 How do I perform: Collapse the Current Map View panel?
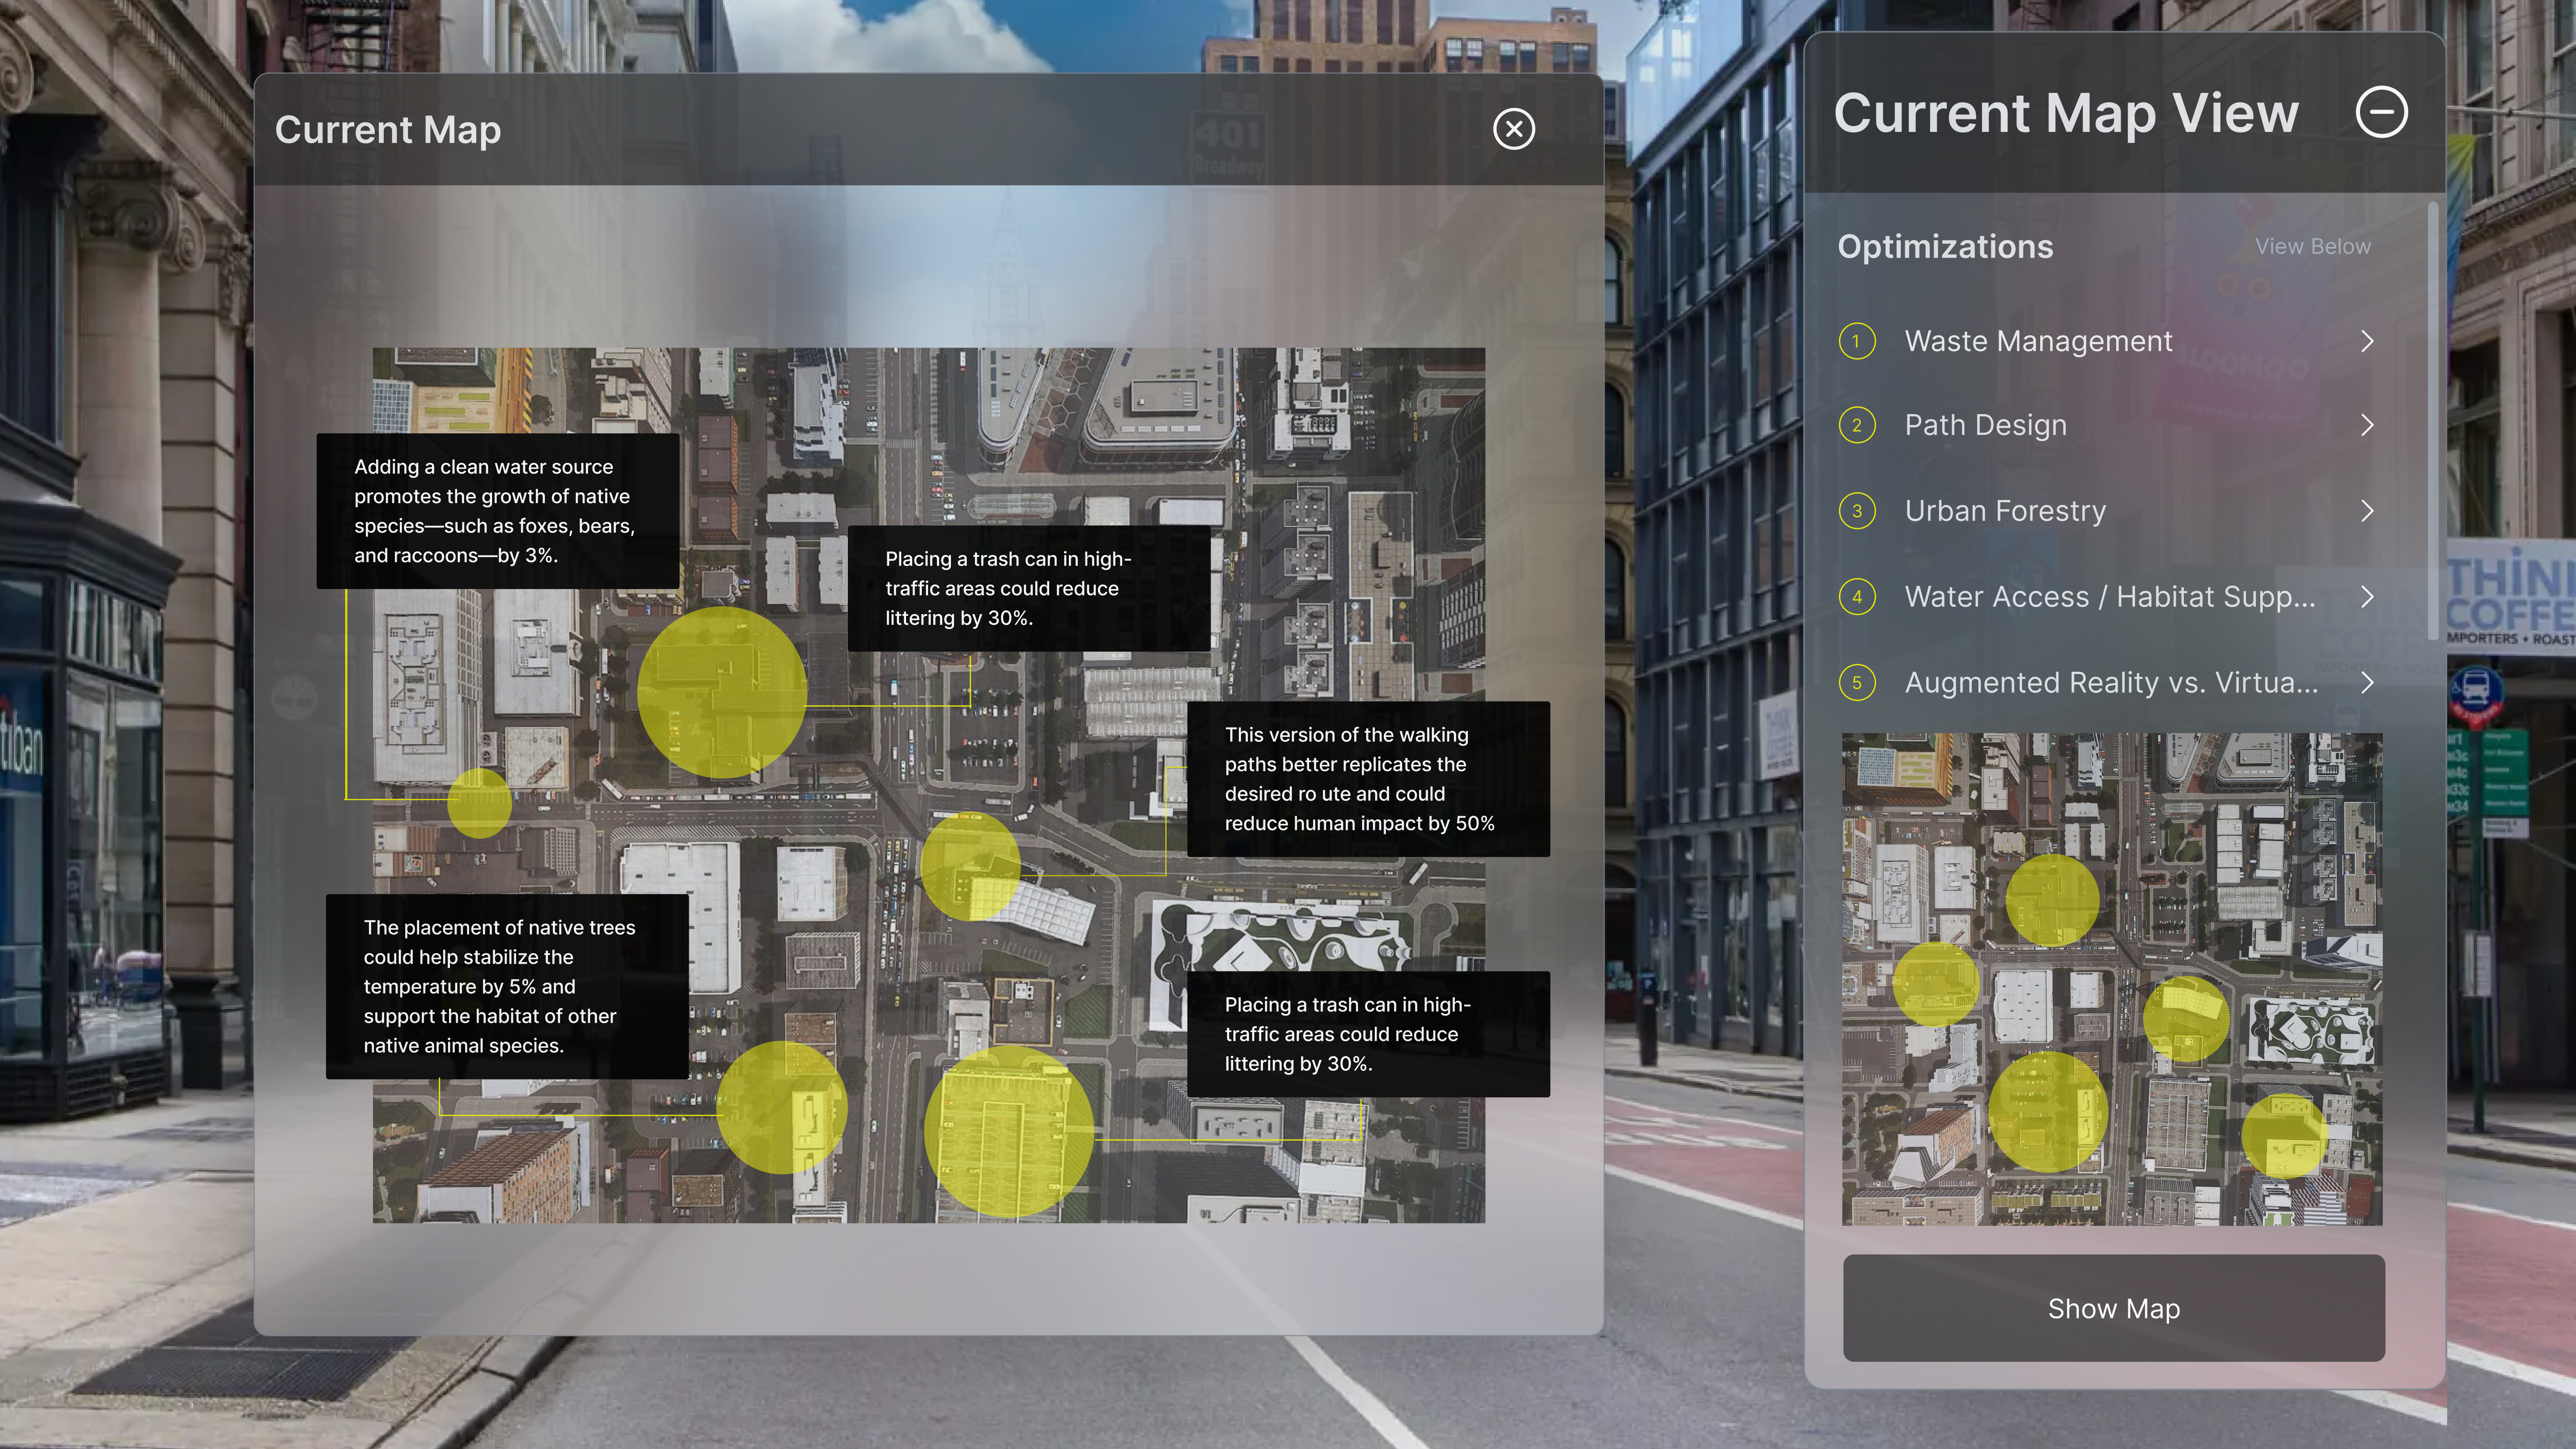click(2381, 111)
